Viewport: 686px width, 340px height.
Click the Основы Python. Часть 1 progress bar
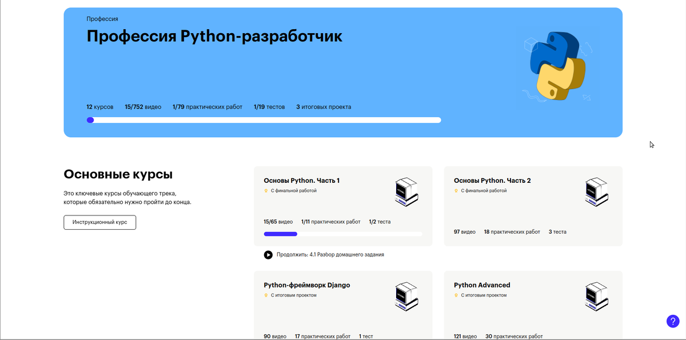point(343,234)
